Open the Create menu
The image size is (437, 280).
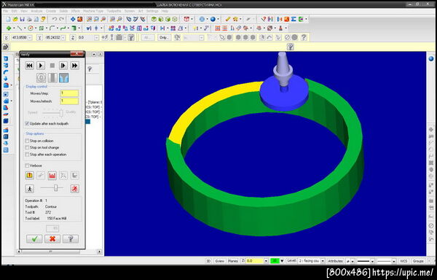pos(51,11)
